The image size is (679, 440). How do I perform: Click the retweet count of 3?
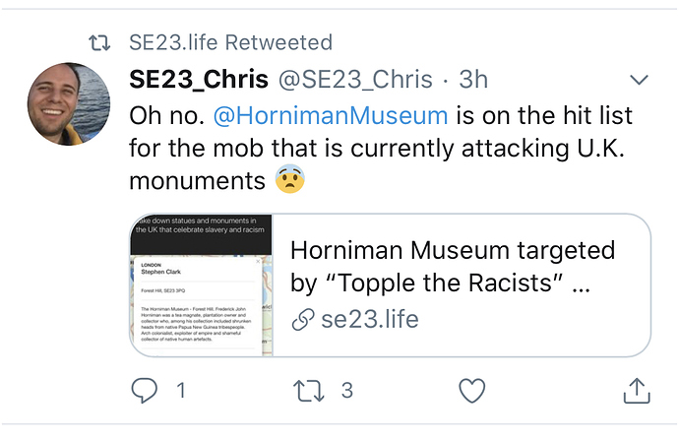pyautogui.click(x=346, y=391)
